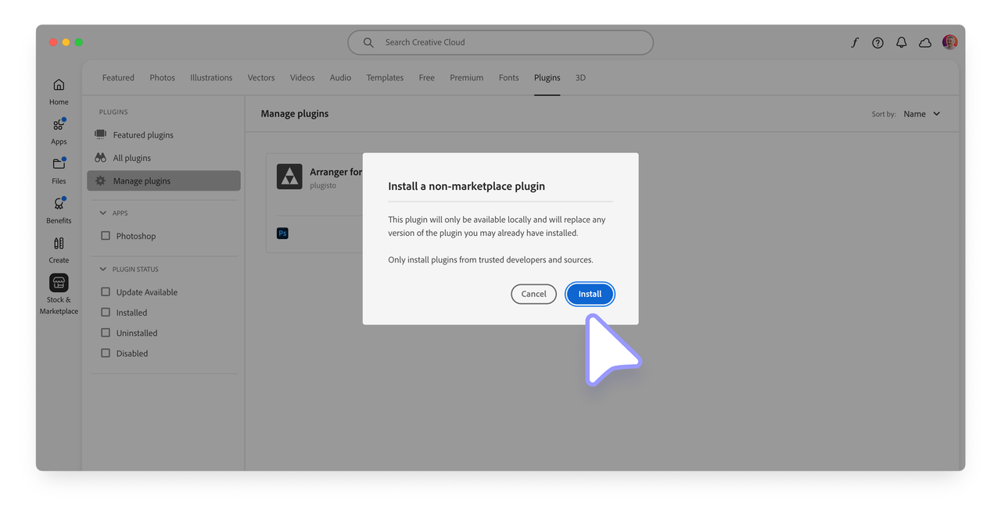
Task: Open the Templates tab
Action: click(x=385, y=77)
